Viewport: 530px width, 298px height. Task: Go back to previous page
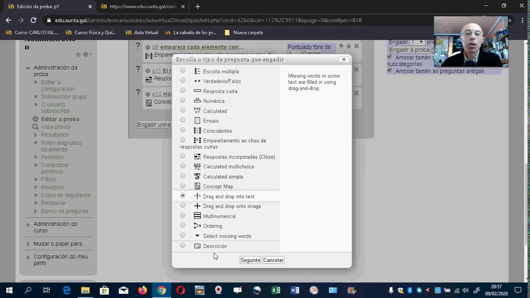click(x=9, y=20)
